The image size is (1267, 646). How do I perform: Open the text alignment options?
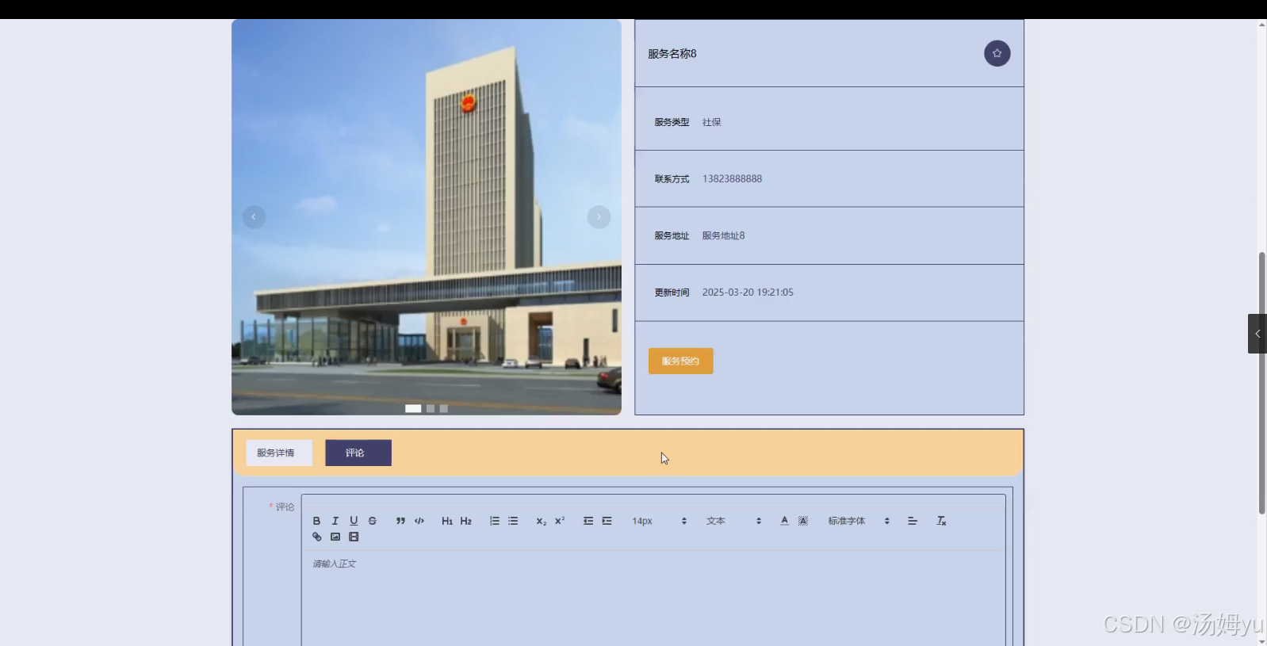click(913, 521)
